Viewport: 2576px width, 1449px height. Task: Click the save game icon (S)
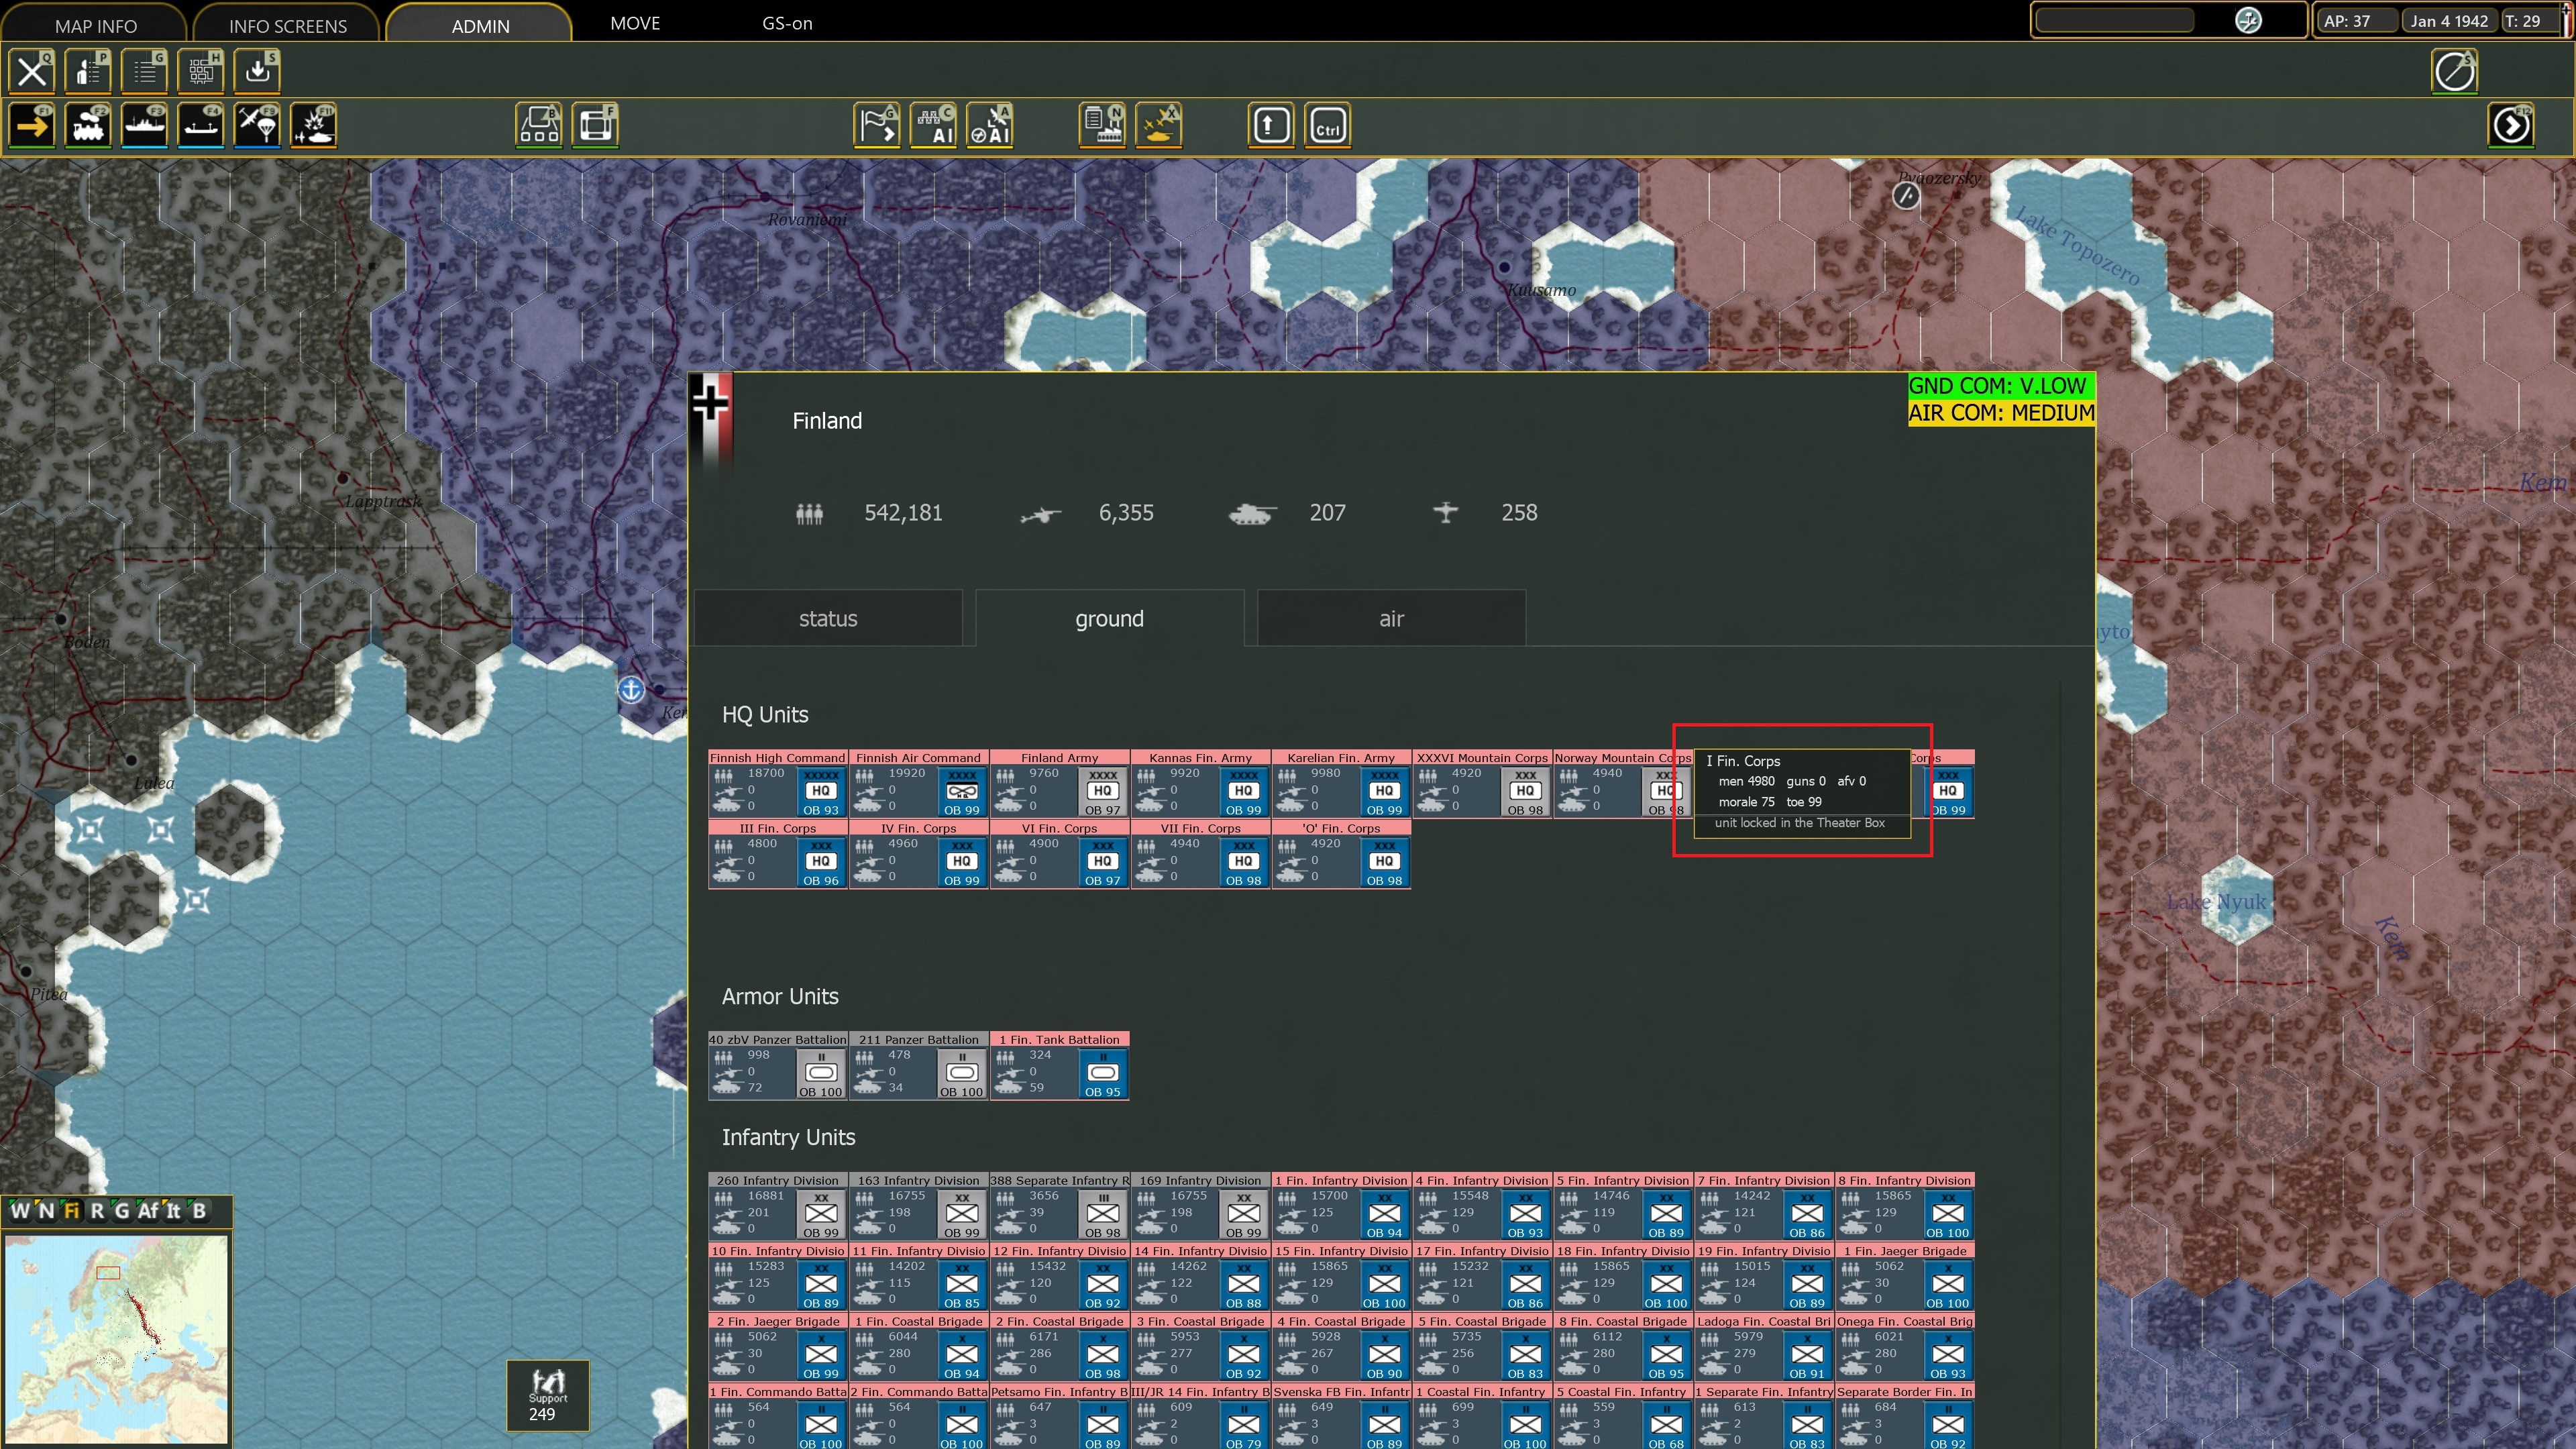(x=257, y=71)
